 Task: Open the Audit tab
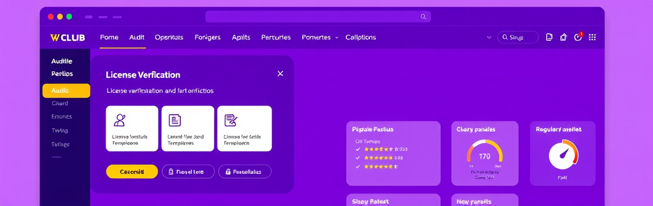click(137, 37)
